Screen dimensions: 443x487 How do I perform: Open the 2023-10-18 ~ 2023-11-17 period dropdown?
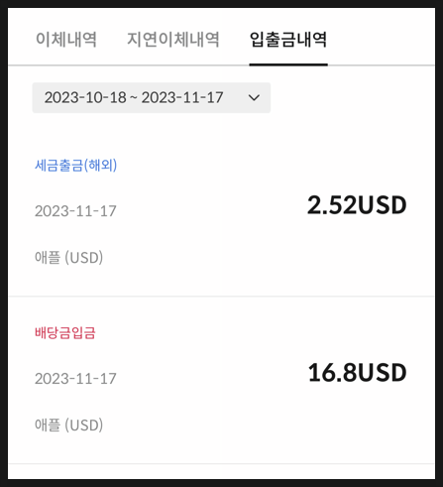(x=152, y=97)
